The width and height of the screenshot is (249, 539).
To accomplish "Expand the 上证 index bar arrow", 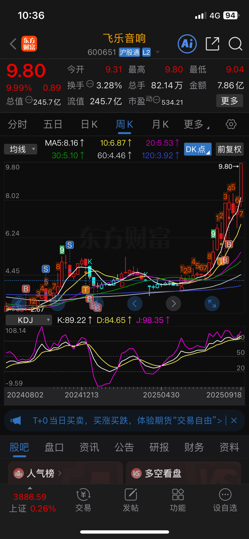I will [30, 488].
